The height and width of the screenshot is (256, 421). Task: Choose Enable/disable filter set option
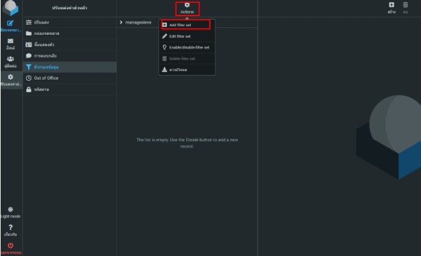coord(185,47)
